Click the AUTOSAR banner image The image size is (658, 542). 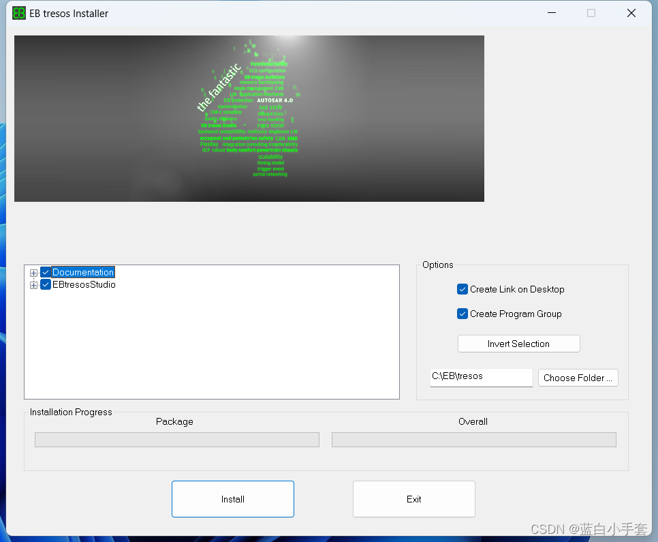pos(249,119)
